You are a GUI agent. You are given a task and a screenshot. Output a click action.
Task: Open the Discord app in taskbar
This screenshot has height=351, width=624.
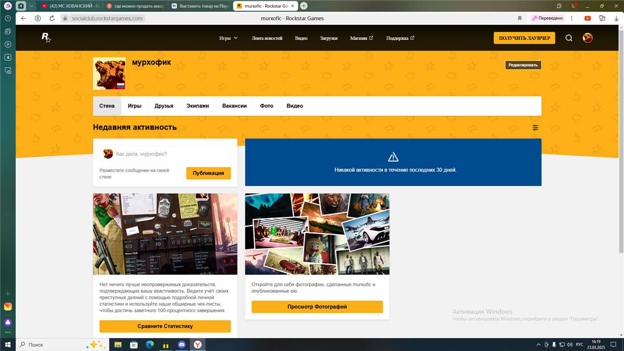182,344
